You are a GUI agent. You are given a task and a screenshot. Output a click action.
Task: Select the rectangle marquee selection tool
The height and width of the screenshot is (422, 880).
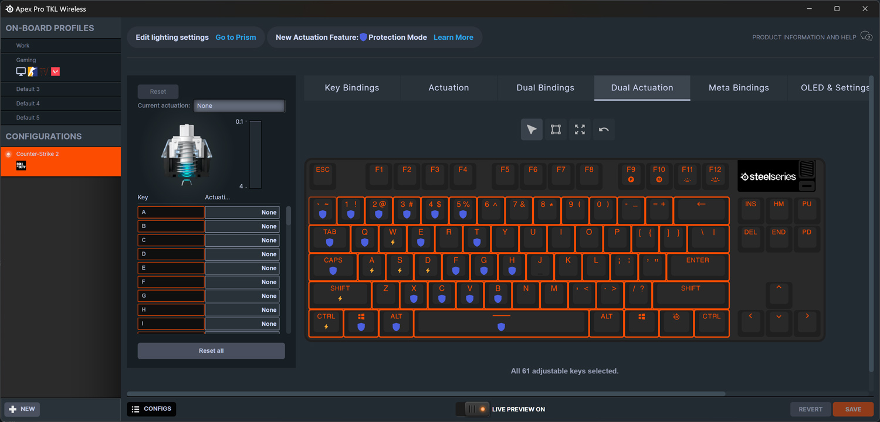tap(556, 130)
